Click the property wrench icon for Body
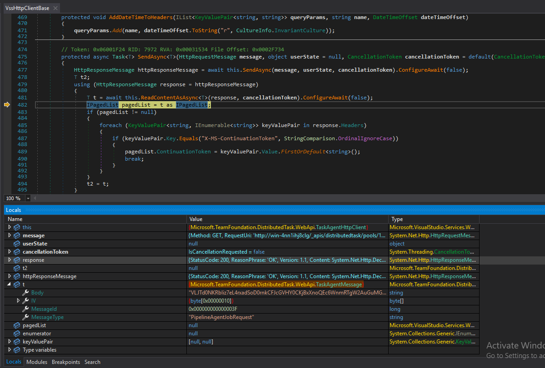 25,293
